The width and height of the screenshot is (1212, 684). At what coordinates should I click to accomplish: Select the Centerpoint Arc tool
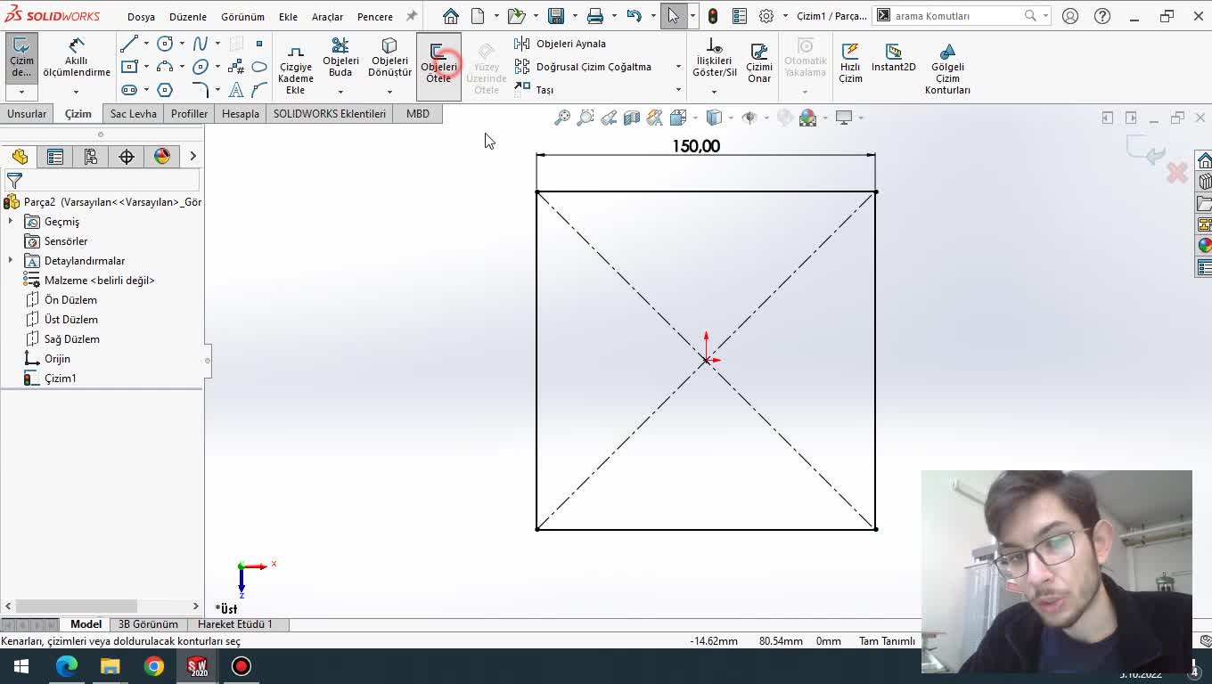pyautogui.click(x=165, y=67)
